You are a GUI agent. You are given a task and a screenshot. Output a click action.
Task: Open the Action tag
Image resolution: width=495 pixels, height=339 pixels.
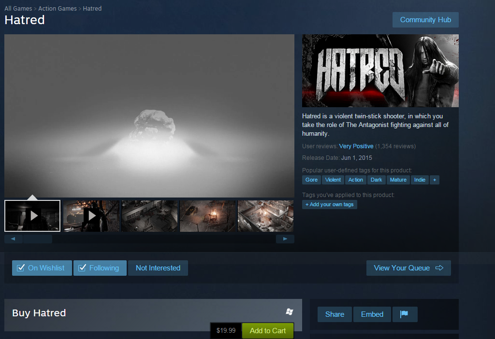[x=355, y=180]
